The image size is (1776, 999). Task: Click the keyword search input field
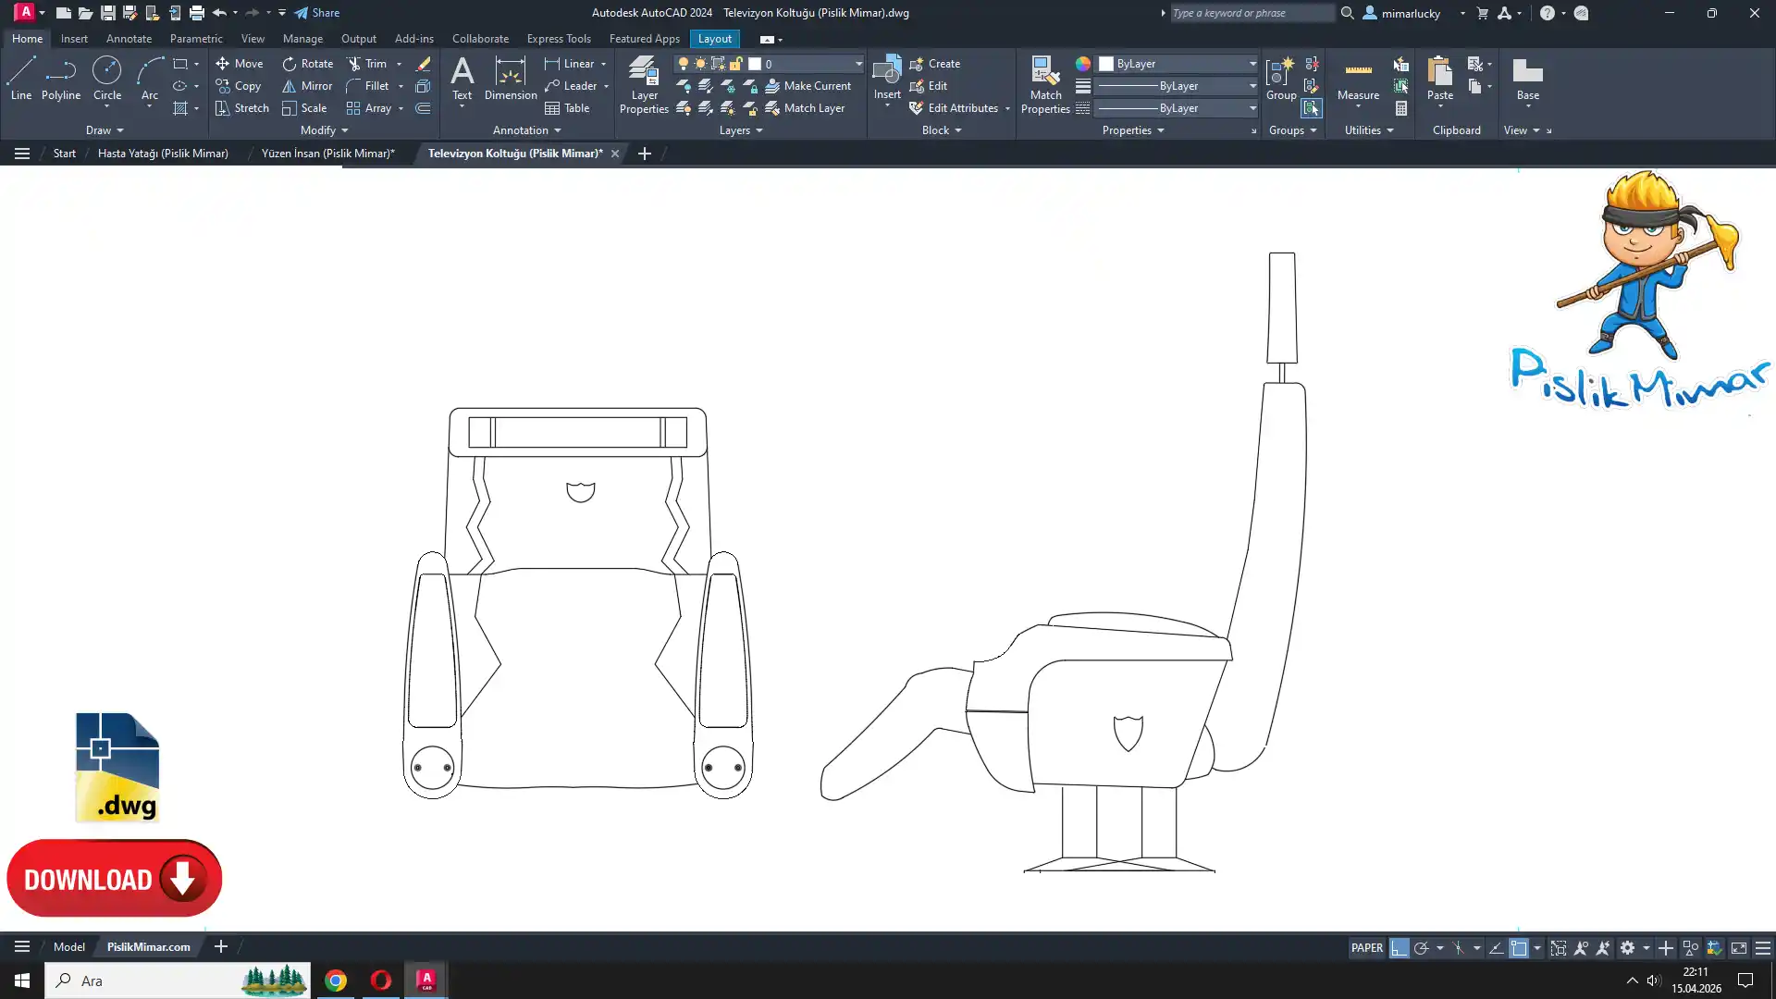pyautogui.click(x=1252, y=13)
